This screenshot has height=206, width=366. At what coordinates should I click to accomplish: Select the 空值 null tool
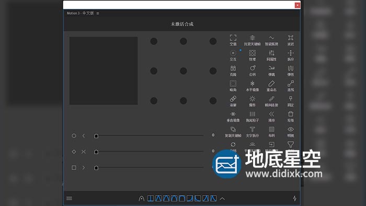(x=233, y=40)
